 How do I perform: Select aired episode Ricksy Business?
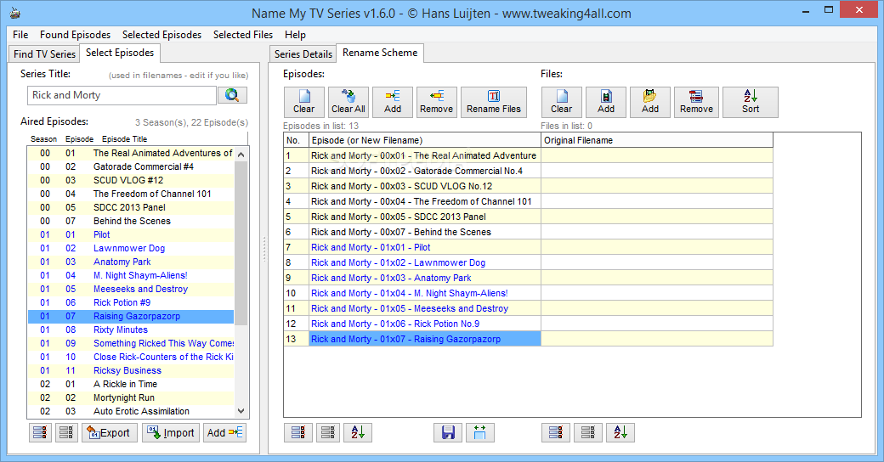(131, 370)
